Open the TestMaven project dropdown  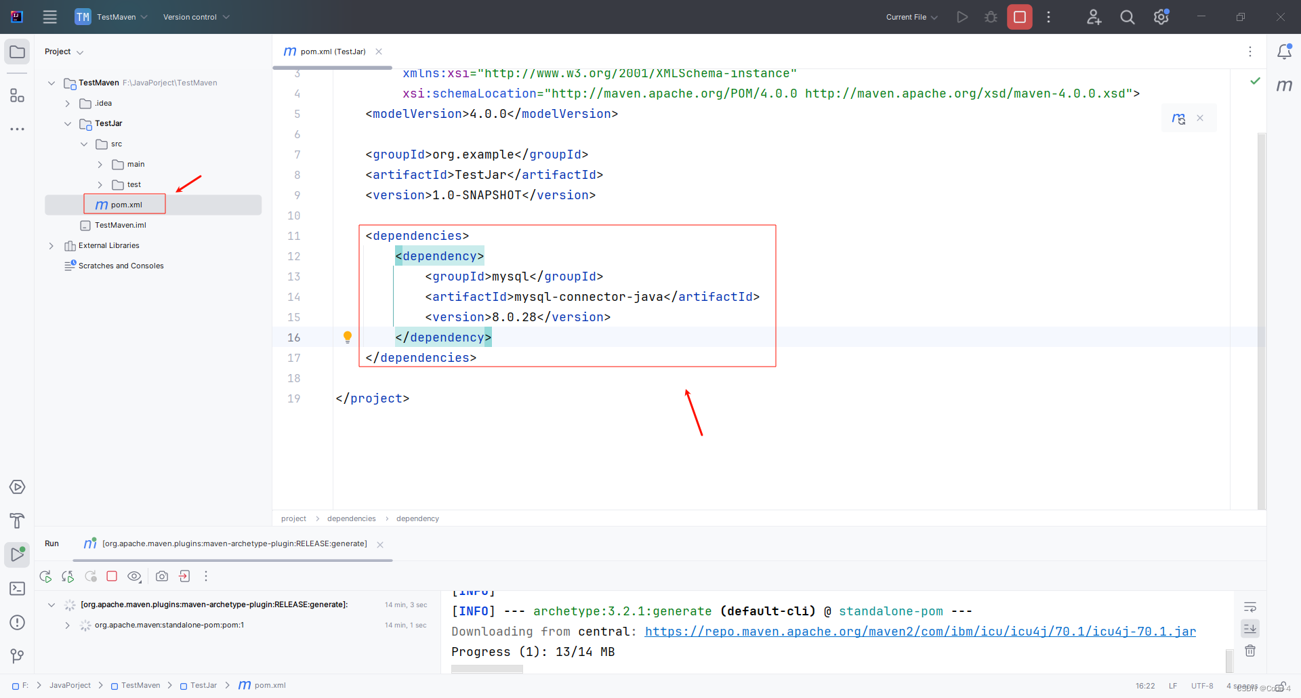[x=111, y=17]
